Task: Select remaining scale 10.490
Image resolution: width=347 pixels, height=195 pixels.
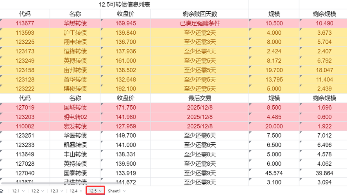Action: click(323, 23)
